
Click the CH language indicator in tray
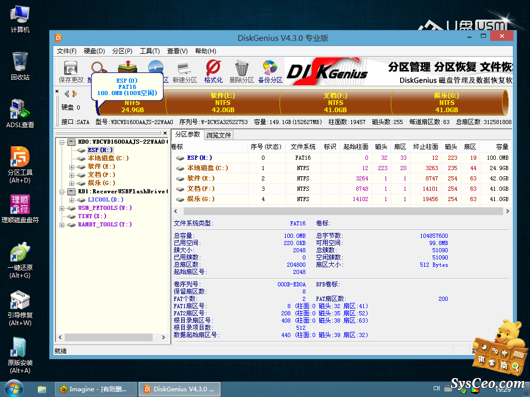coord(437,388)
